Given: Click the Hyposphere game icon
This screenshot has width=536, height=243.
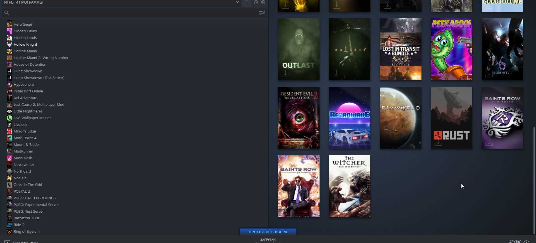Looking at the screenshot, I should (x=9, y=85).
